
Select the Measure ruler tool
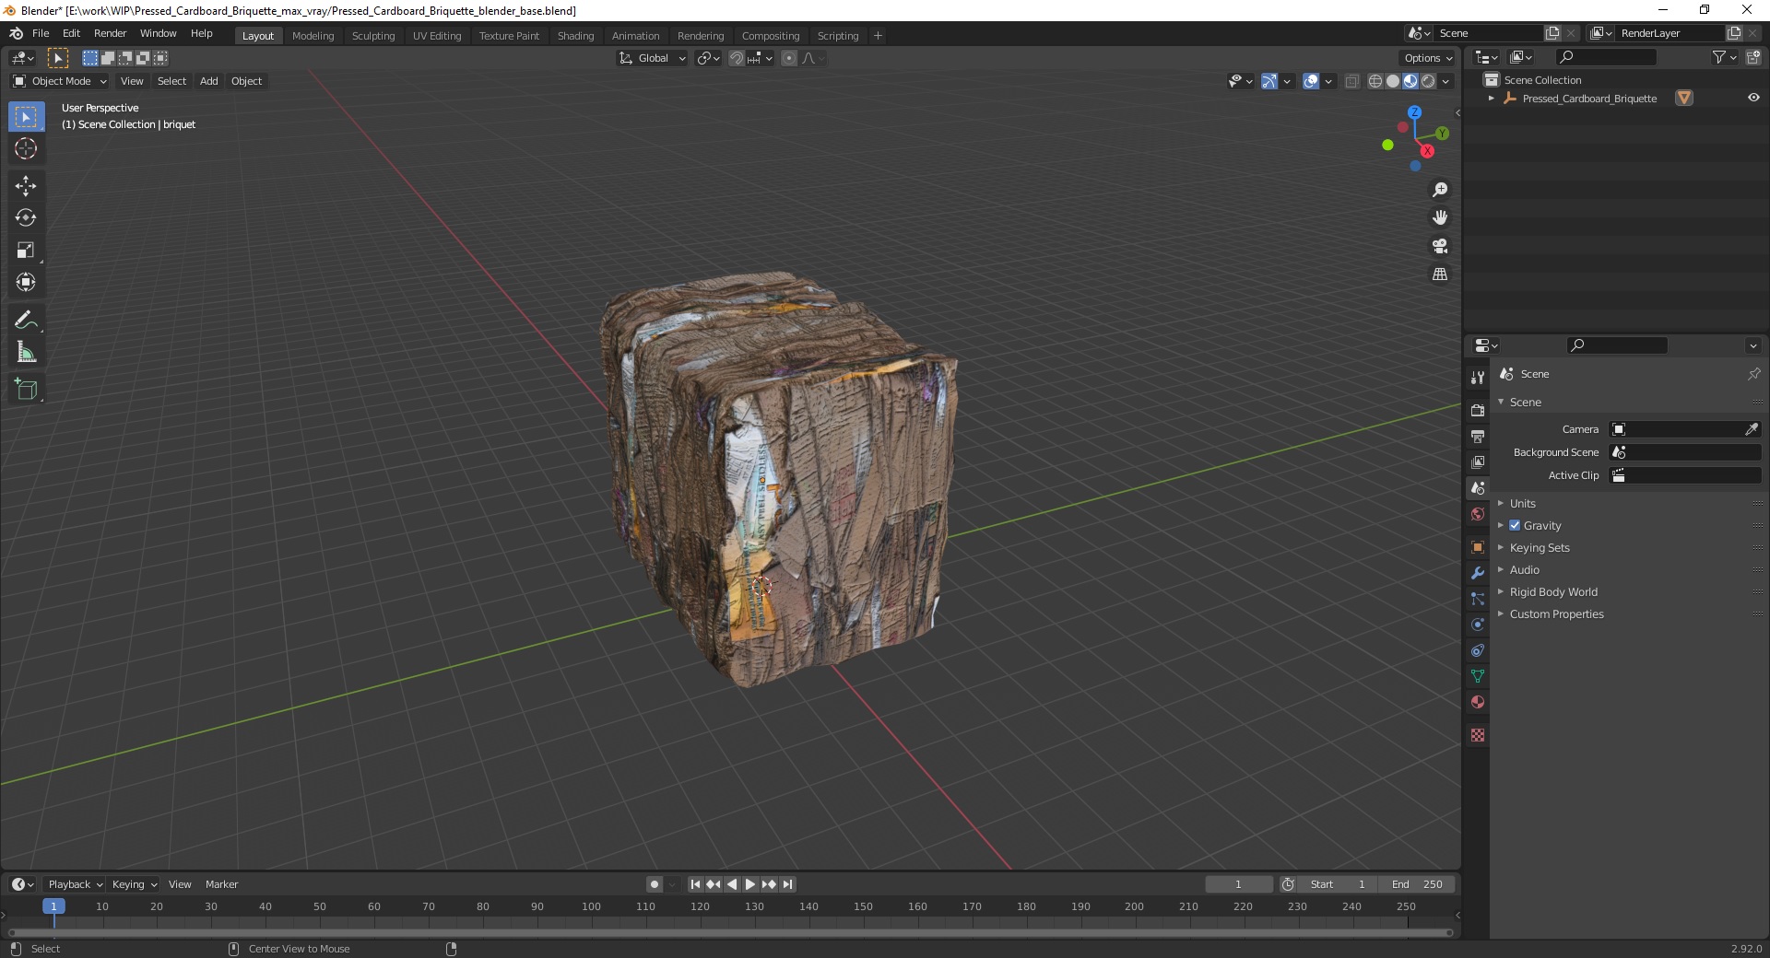tap(26, 353)
